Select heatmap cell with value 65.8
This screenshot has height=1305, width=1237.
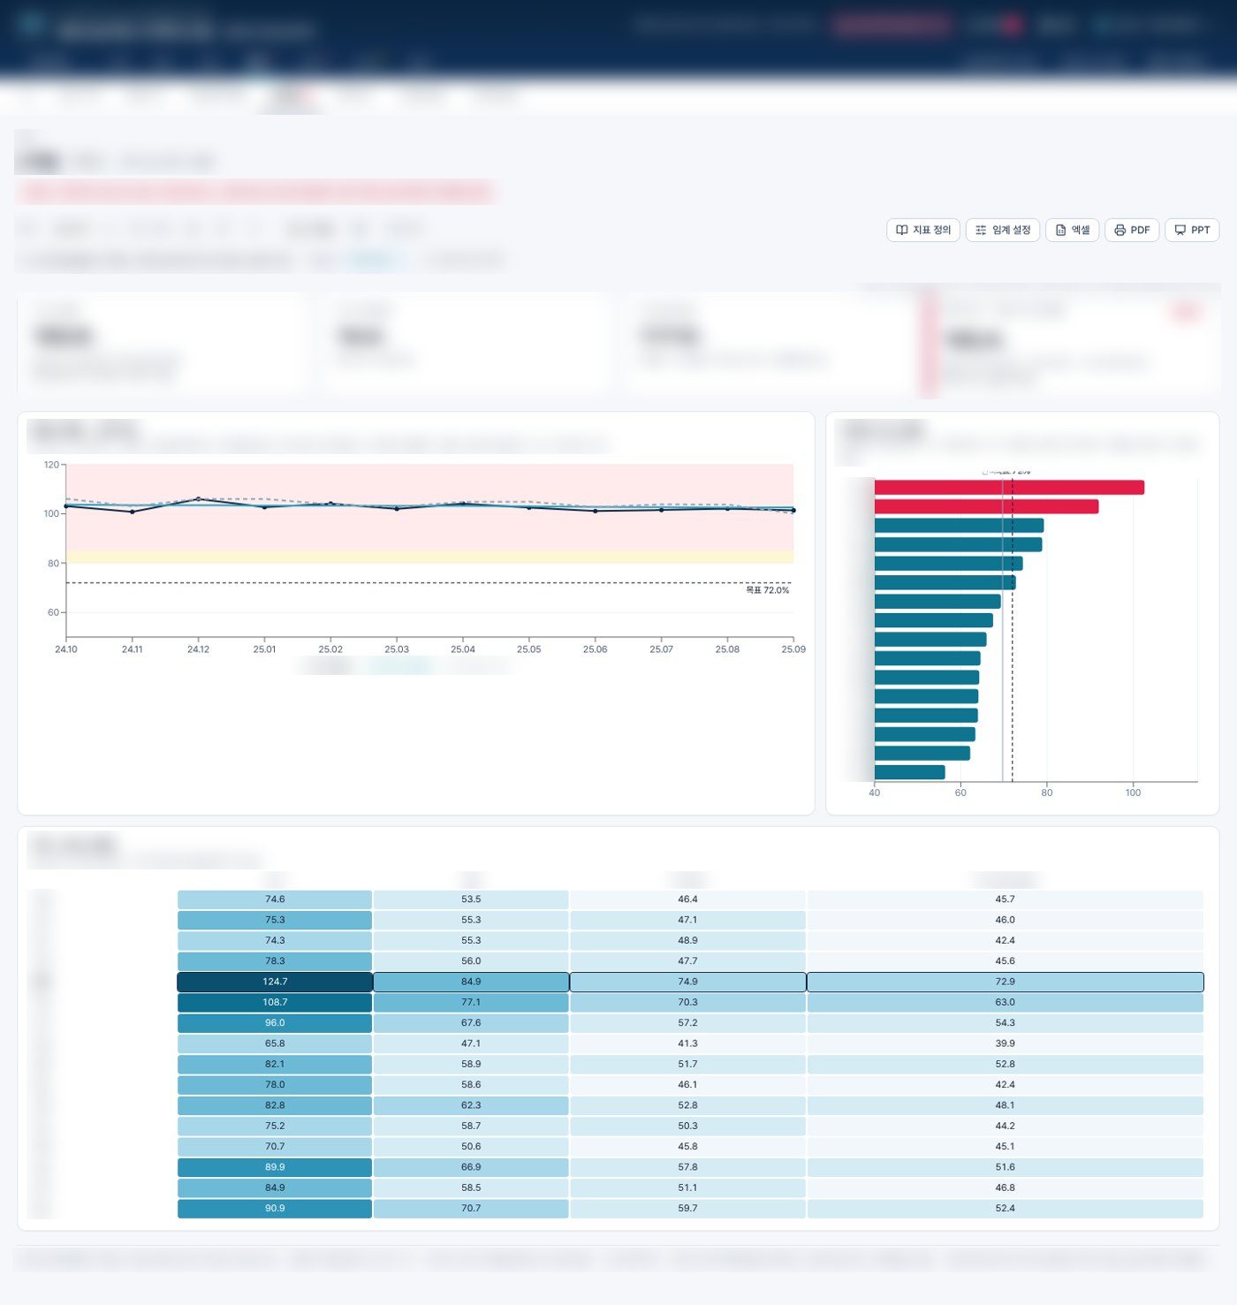point(275,1043)
